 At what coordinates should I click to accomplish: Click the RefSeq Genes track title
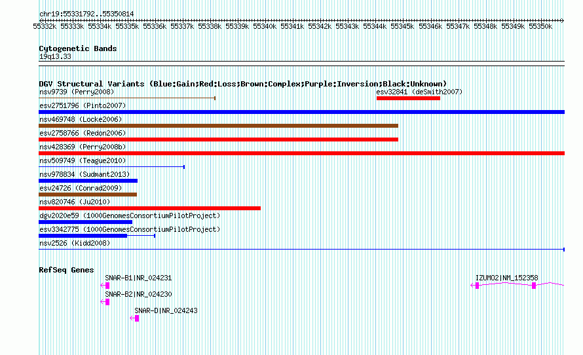click(x=66, y=271)
